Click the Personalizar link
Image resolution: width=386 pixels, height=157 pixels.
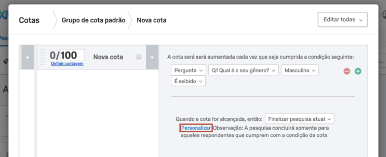click(x=196, y=128)
